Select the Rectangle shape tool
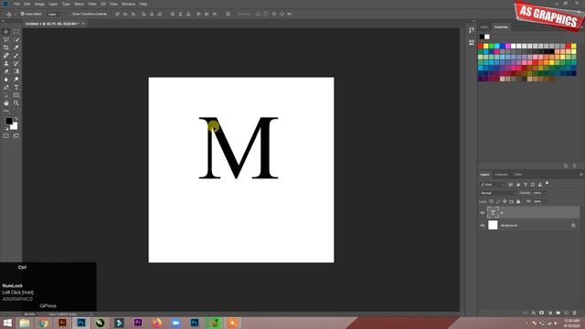The height and width of the screenshot is (329, 585). coord(16,95)
